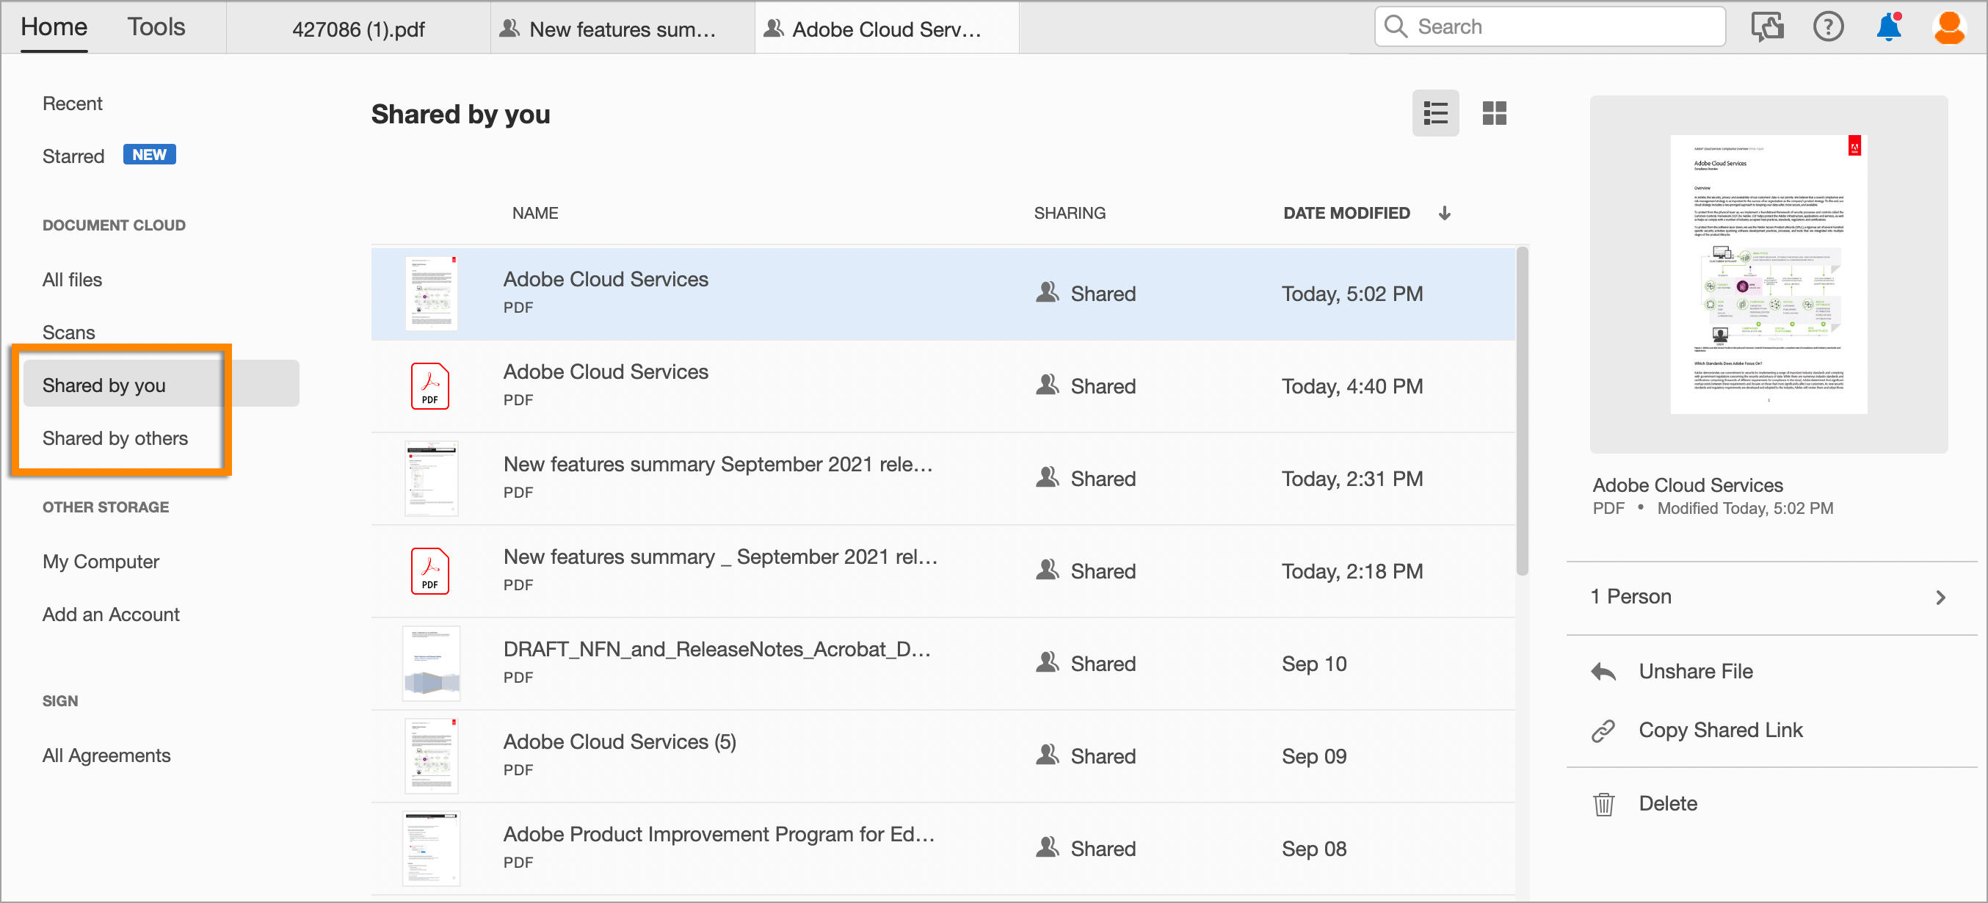This screenshot has width=1988, height=903.
Task: Click All files under Document Cloud
Action: point(71,280)
